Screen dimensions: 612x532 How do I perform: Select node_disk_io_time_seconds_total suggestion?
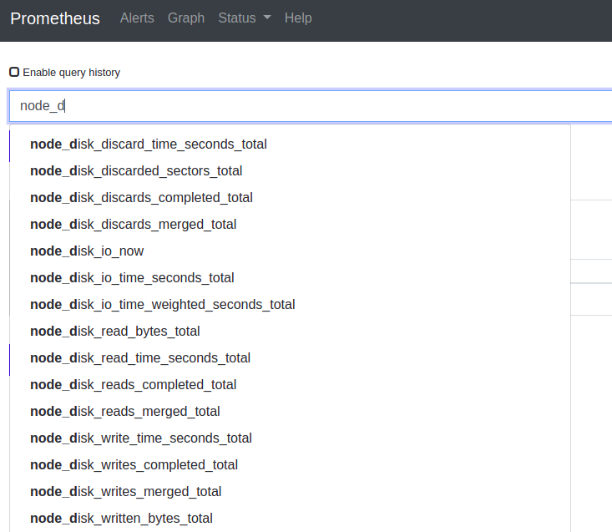pos(132,278)
